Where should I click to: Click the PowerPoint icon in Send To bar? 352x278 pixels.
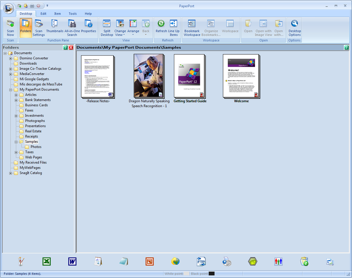coord(149,261)
